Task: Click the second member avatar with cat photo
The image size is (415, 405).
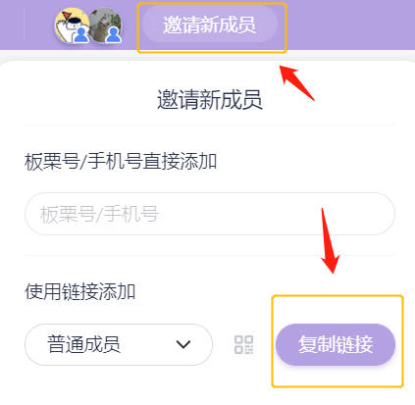Action: pos(105,25)
